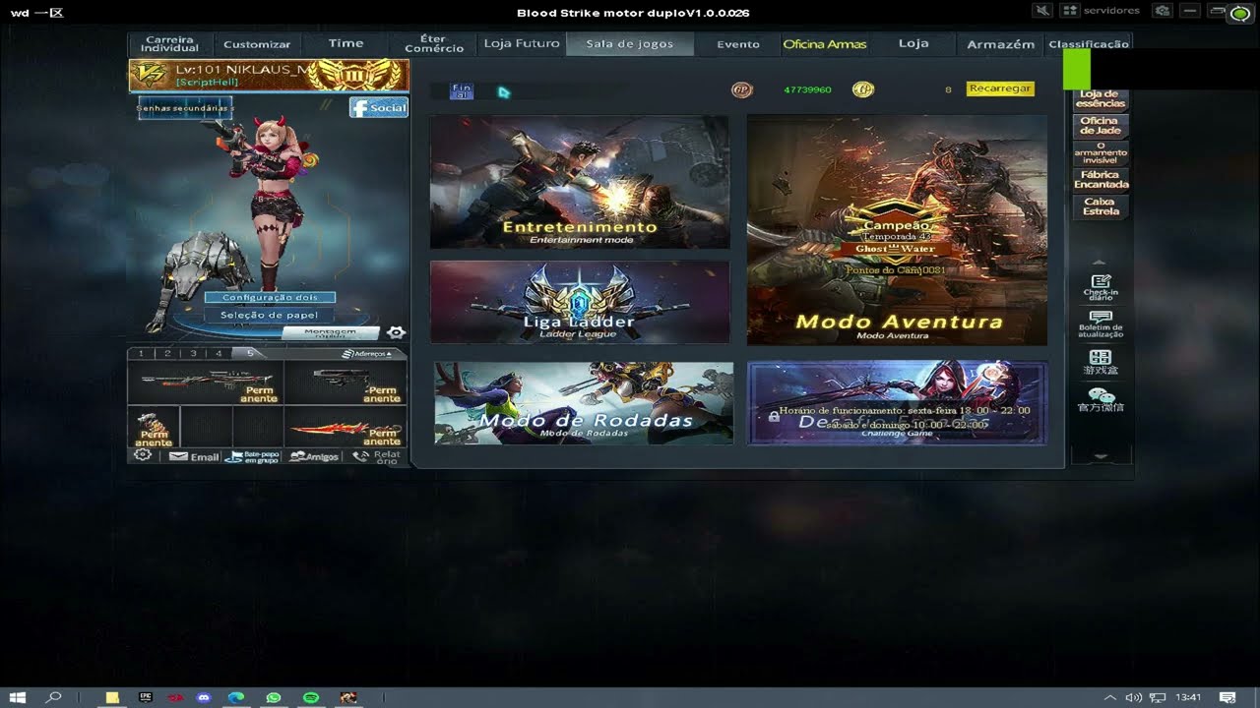Viewport: 1260px width, 708px height.
Task: Open settings gear in bottom toolbar
Action: pyautogui.click(x=143, y=455)
